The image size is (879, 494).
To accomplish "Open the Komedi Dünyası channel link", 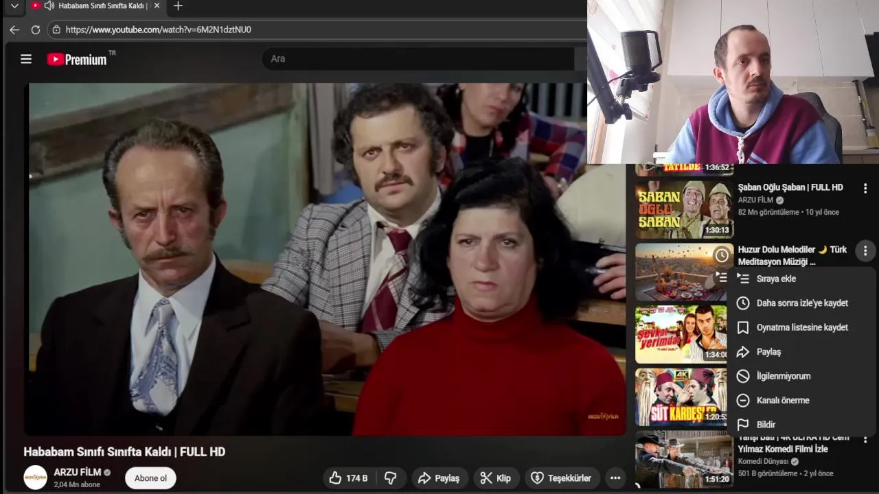I will (x=763, y=462).
